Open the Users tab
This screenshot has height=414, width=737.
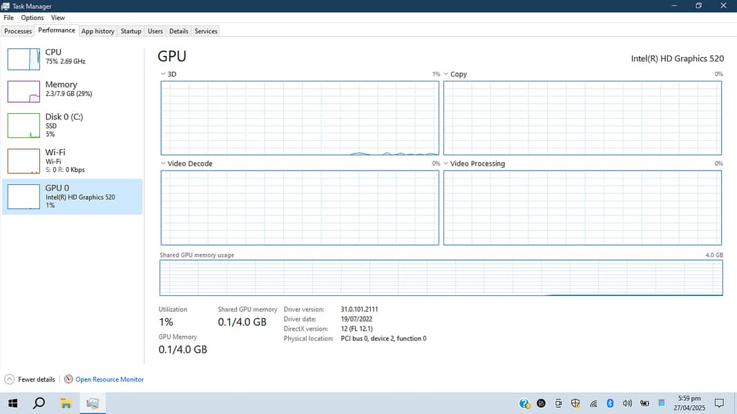pos(155,31)
